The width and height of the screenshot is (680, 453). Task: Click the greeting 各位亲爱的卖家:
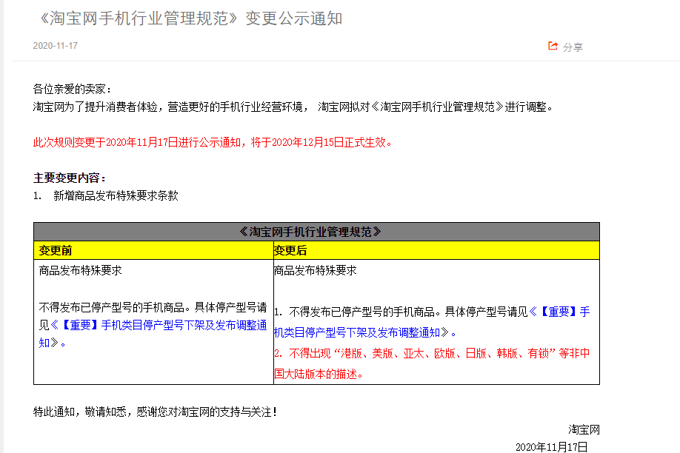click(73, 90)
